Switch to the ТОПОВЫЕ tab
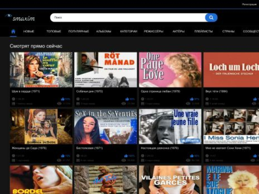This screenshot has height=194, width=259. [x=54, y=31]
